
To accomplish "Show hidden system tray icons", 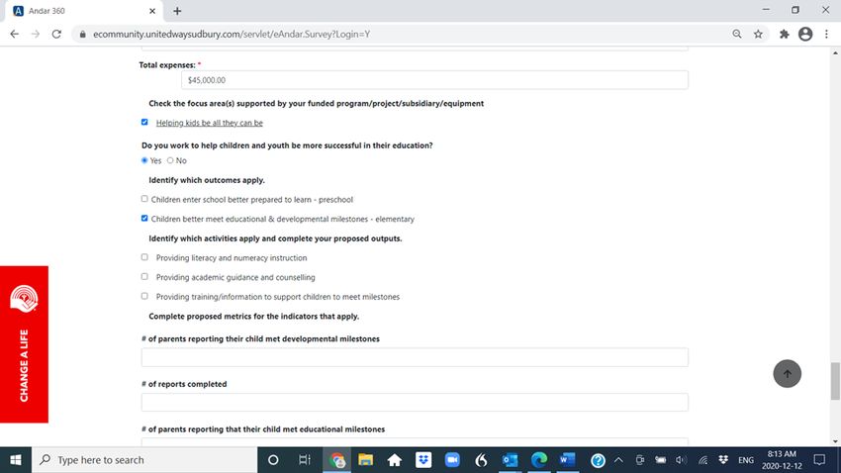I will click(618, 459).
